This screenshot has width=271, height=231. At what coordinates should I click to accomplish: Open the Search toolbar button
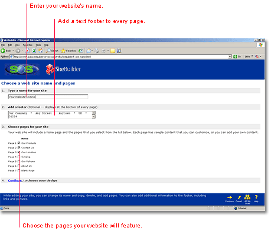click(52, 51)
